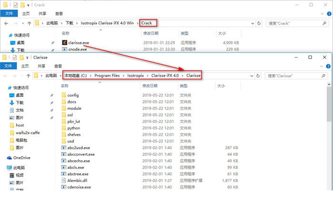Open recent locations dropdown in Crack window
The width and height of the screenshot is (333, 198).
[23, 23]
